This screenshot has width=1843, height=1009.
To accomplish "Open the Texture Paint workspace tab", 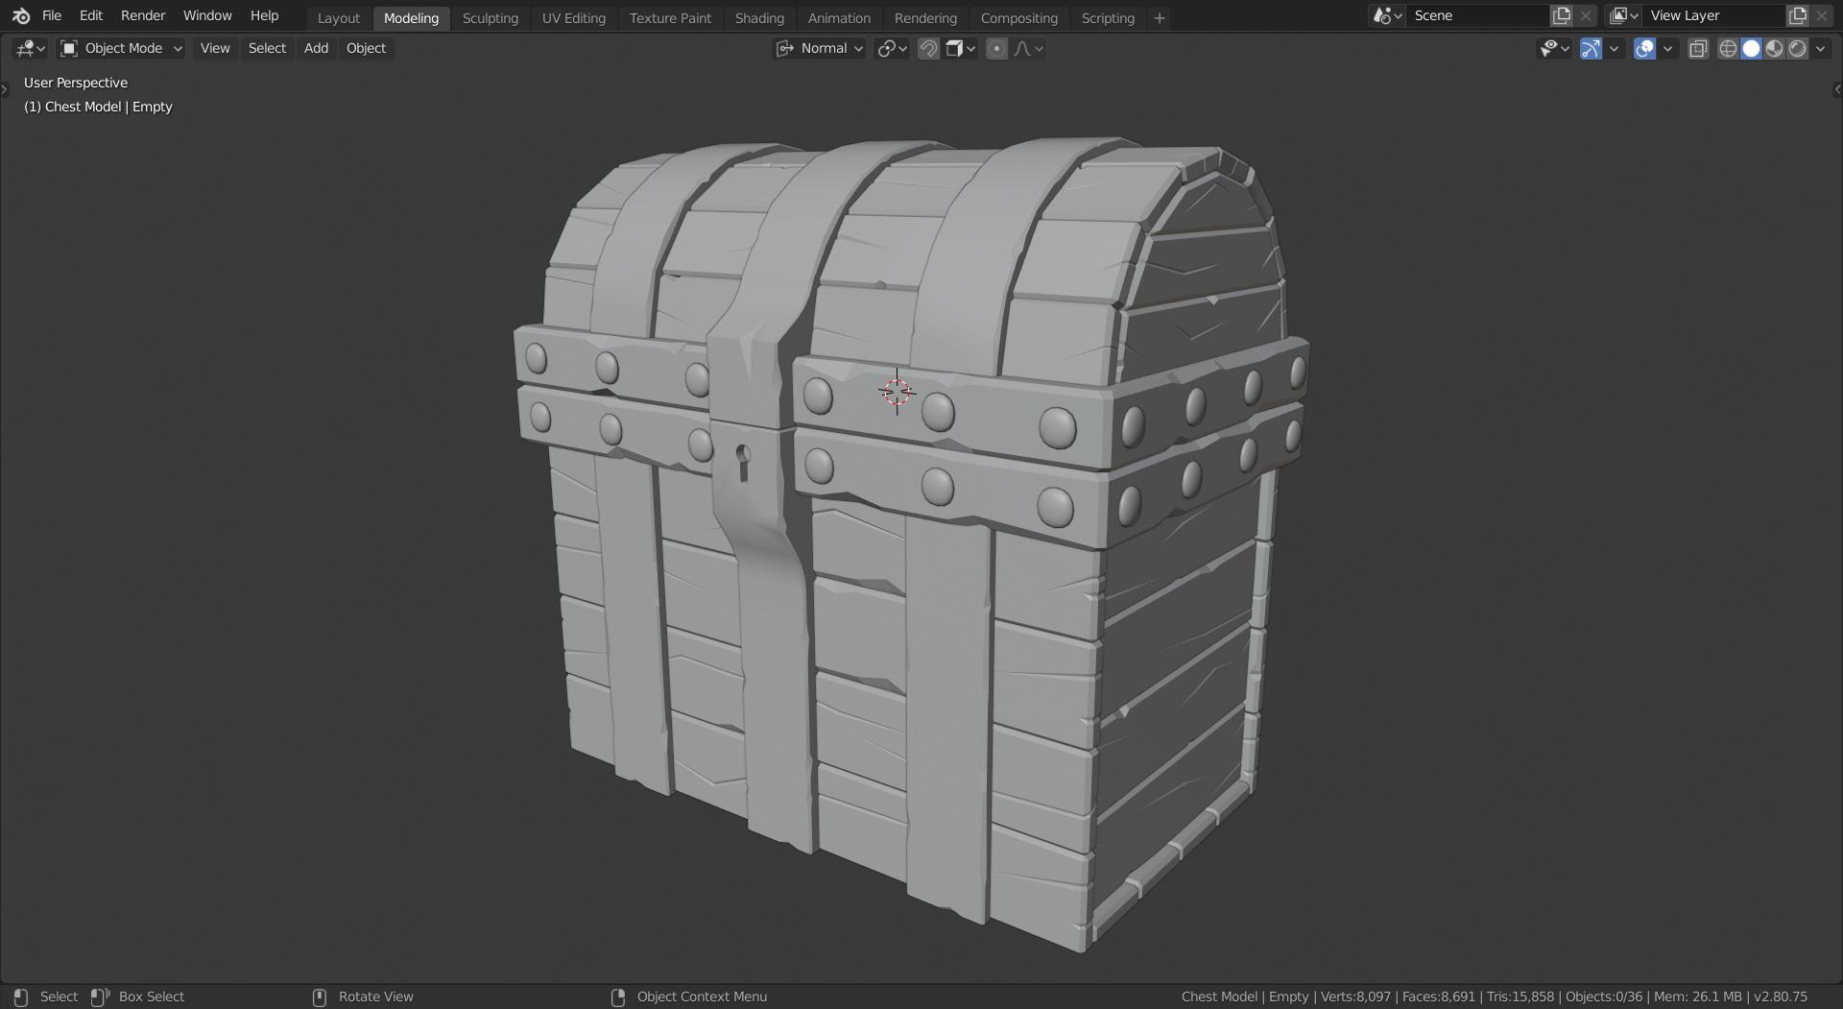I will click(670, 18).
